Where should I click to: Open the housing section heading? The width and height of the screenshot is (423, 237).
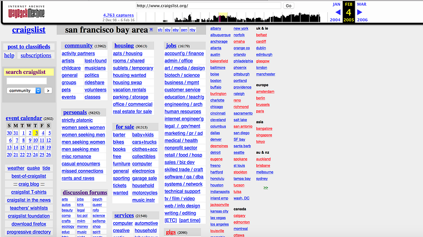(x=124, y=46)
